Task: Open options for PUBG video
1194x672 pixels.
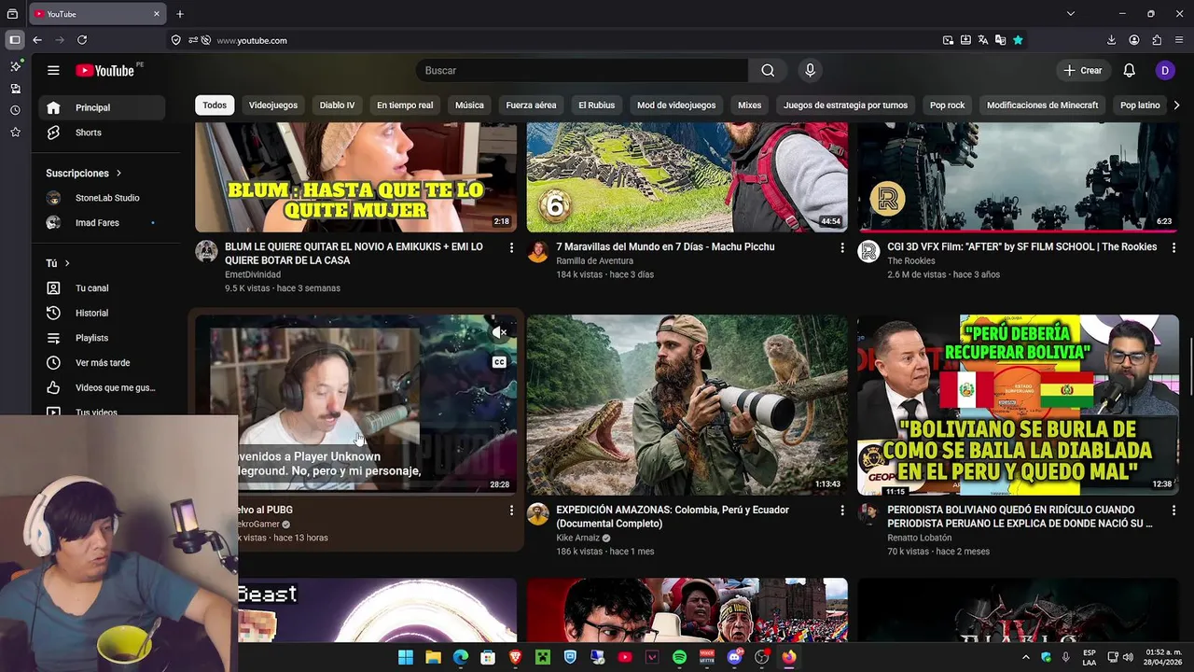Action: click(x=511, y=511)
